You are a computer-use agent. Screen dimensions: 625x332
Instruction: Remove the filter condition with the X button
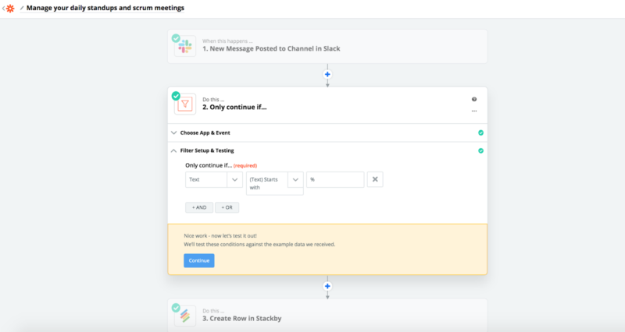click(375, 179)
